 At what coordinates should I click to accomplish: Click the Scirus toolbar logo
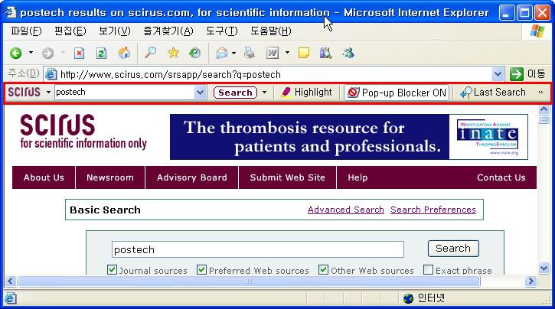click(x=24, y=93)
